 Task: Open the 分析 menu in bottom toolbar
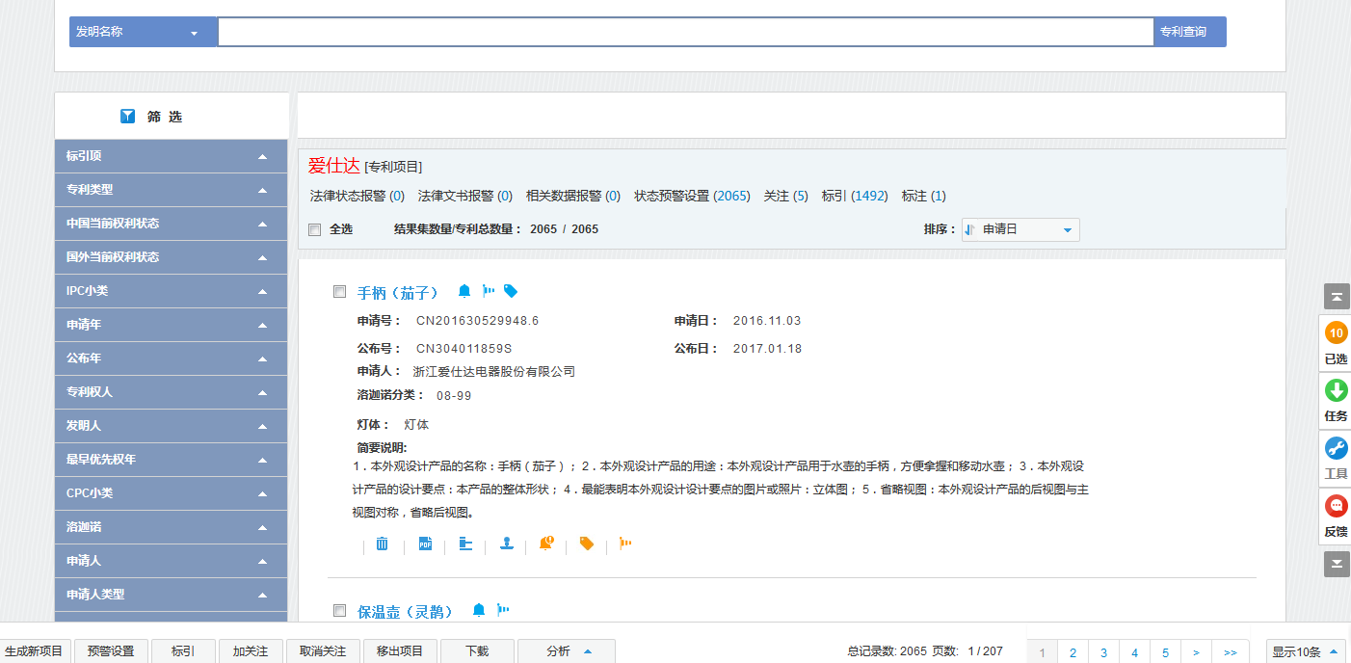(567, 651)
